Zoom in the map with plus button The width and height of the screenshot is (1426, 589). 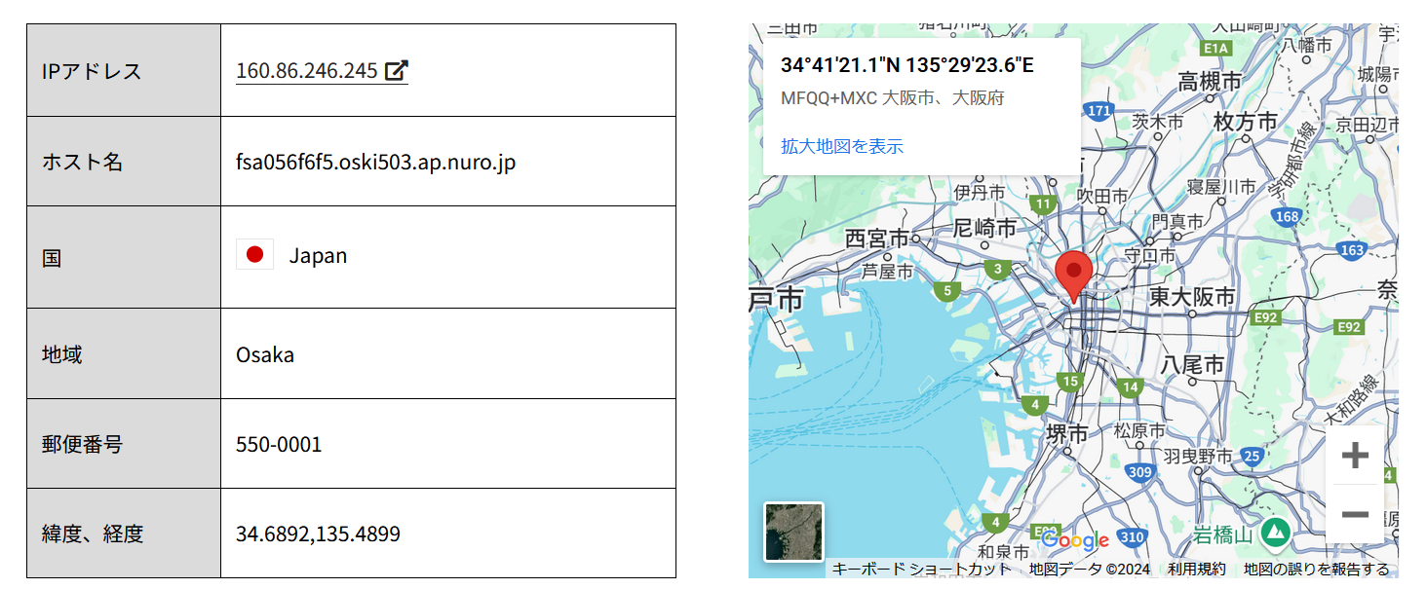point(1355,456)
